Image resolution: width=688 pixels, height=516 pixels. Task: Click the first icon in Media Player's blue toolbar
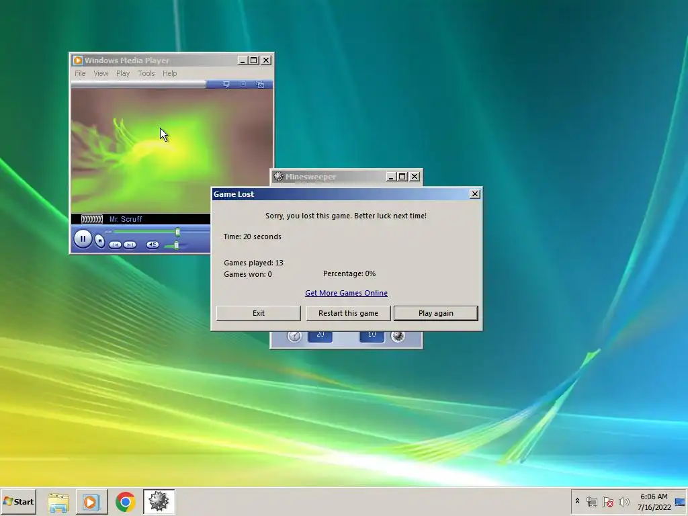(x=226, y=84)
